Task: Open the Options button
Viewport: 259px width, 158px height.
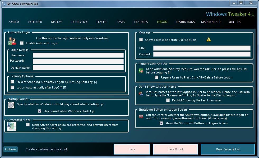Action: [11, 149]
